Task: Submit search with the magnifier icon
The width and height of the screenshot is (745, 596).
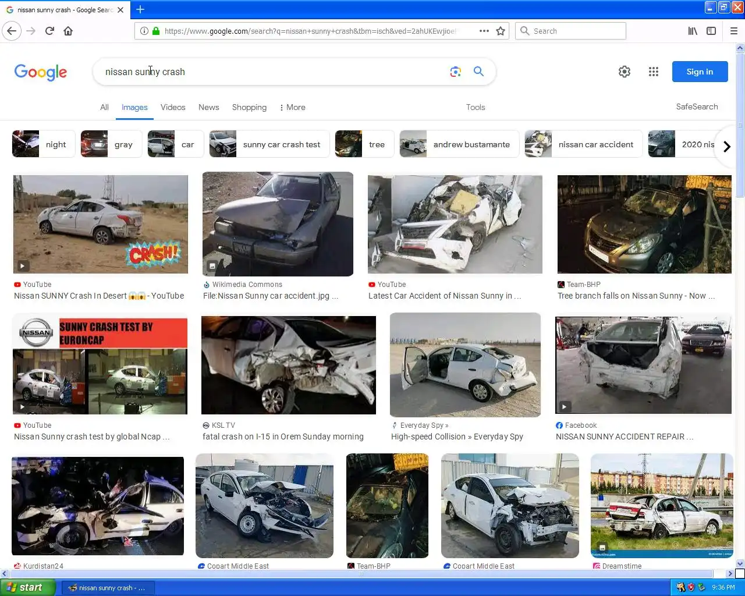Action: coord(478,72)
